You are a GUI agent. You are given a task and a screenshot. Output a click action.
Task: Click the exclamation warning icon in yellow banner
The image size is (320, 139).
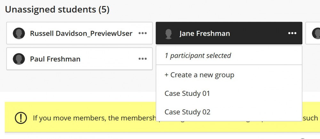(x=21, y=118)
